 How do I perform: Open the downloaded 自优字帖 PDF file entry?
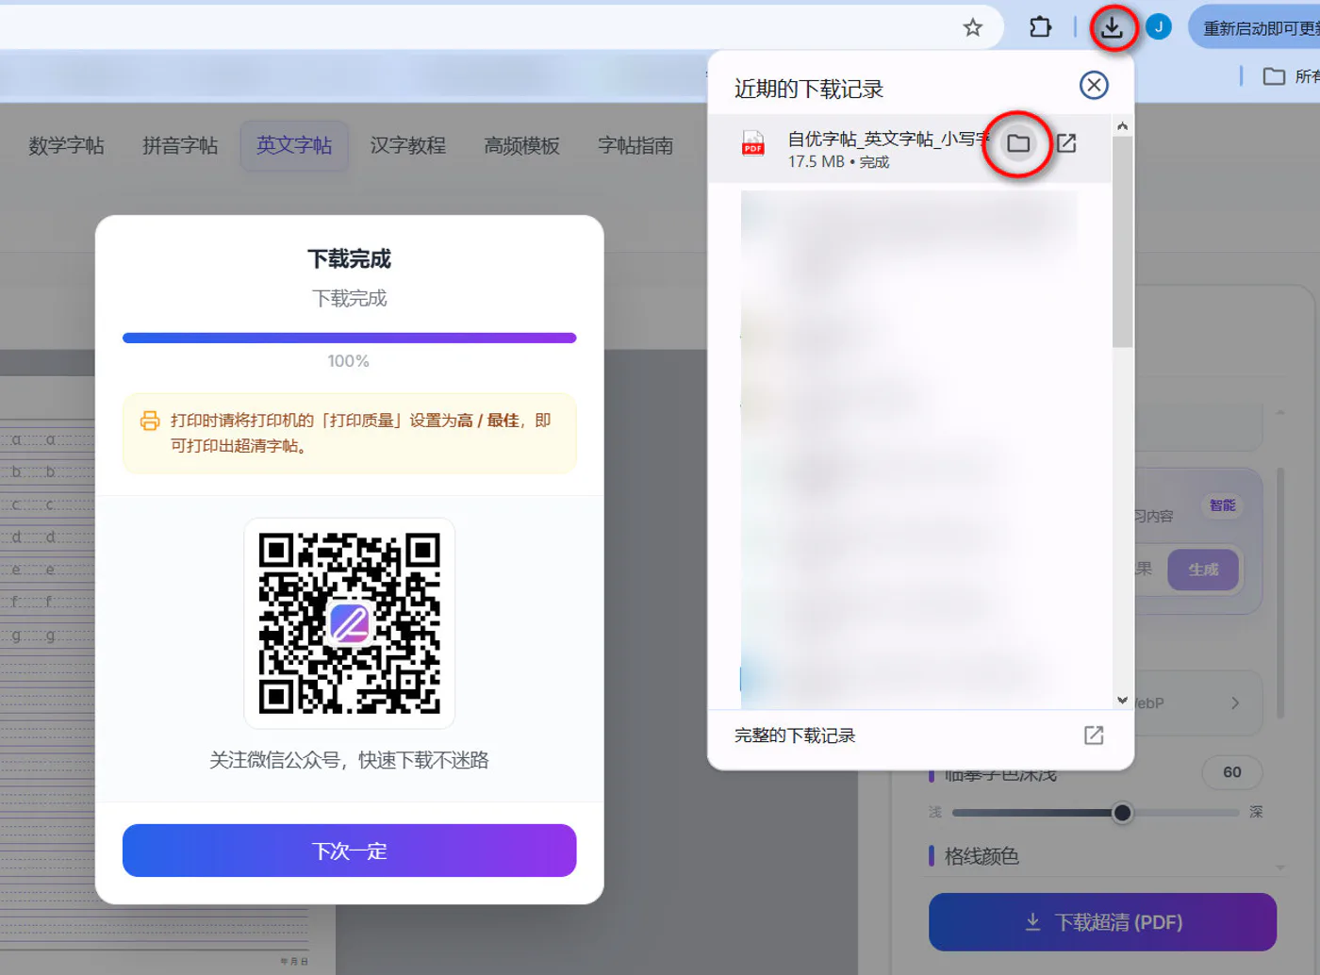(x=910, y=149)
